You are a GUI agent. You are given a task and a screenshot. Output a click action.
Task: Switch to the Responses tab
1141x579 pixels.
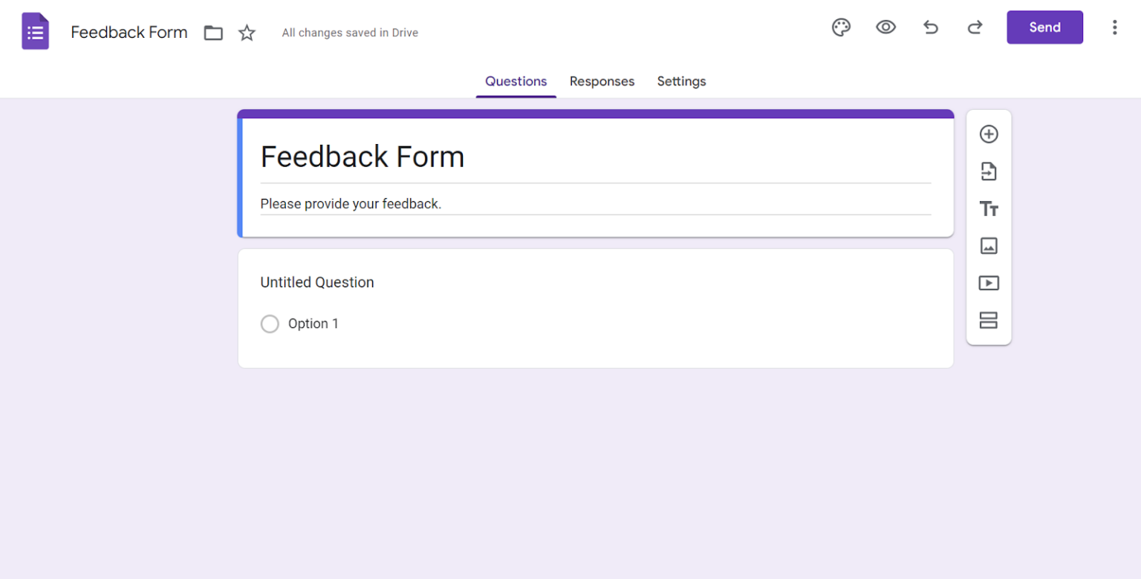[x=602, y=81]
